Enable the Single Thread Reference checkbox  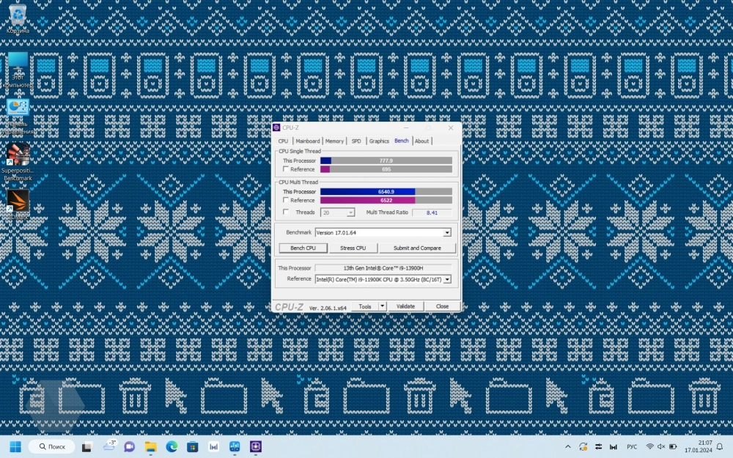click(x=286, y=169)
